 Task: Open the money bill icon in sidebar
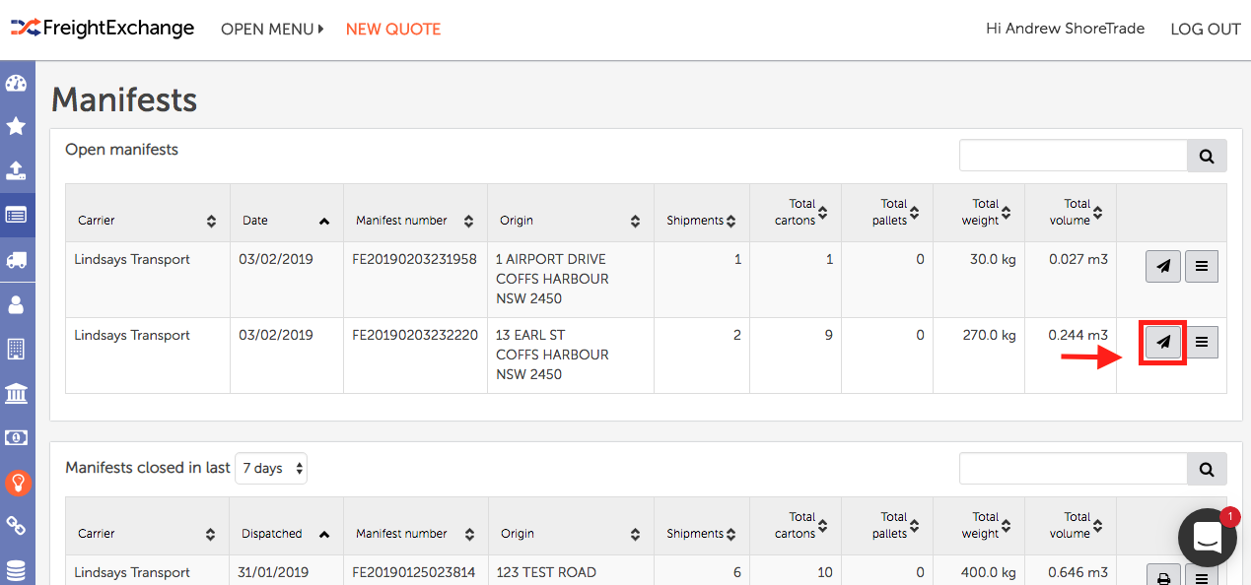[x=16, y=437]
